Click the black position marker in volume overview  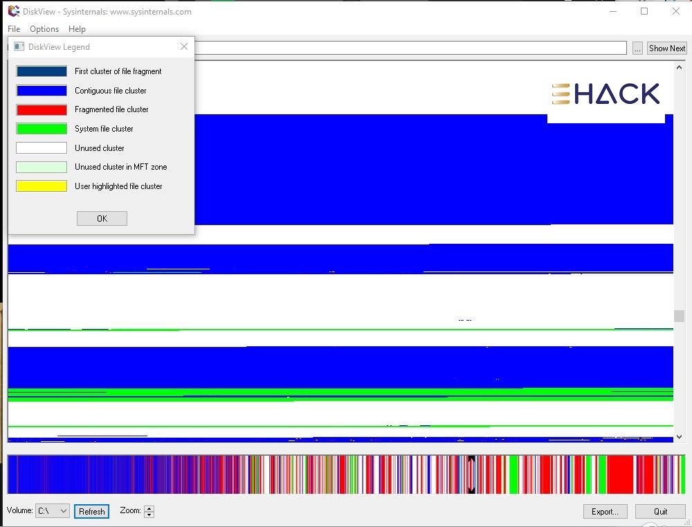(471, 474)
